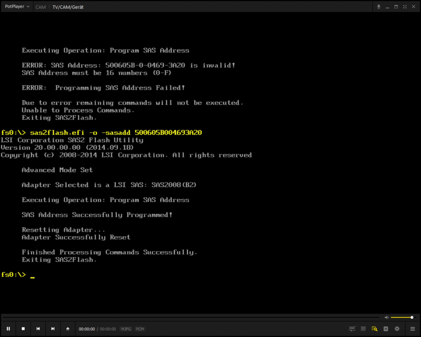Open the hamburger menu at bottom right
This screenshot has height=337, width=421.
(412, 329)
